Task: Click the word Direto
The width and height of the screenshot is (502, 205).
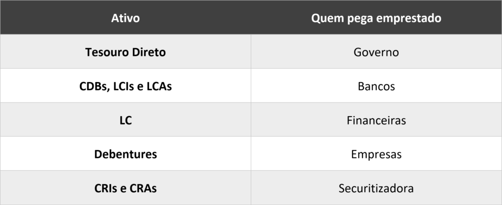Action: pyautogui.click(x=148, y=52)
